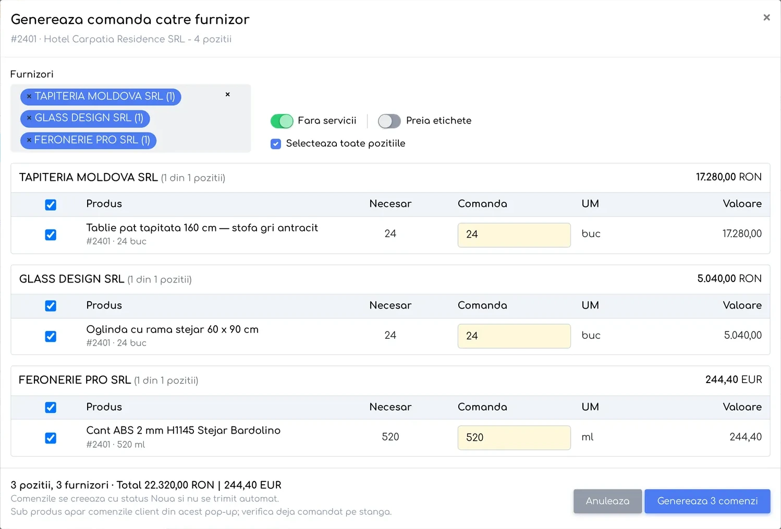Viewport: 781px width, 529px height.
Task: Click row value 17.280,00 for Tablie pat
Action: [742, 234]
